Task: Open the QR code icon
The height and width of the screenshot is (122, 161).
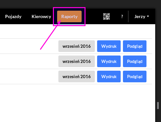Action: 106,16
